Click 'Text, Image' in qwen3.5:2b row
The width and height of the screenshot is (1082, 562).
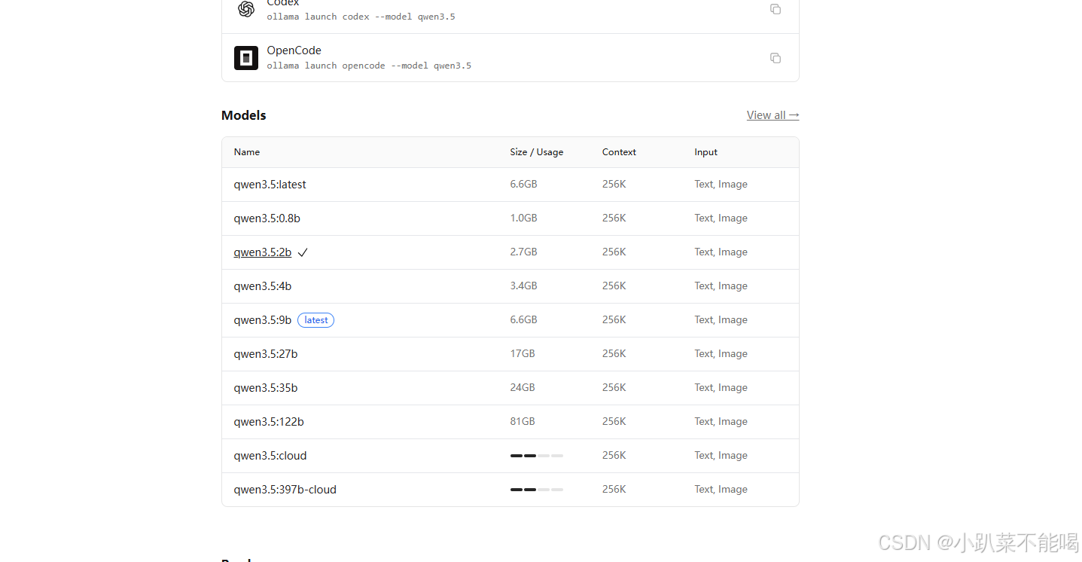[721, 252]
